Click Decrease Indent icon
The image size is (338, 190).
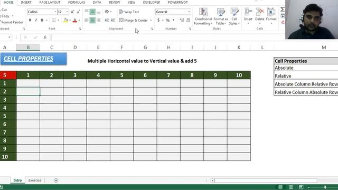tap(107, 20)
